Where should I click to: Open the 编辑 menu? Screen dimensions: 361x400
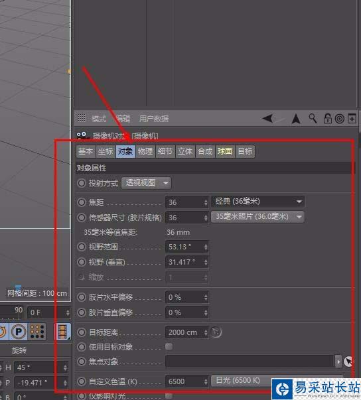tap(123, 119)
